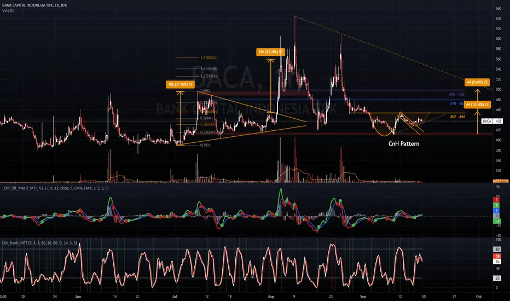
Task: Click 400 on the price axis
Action: click(499, 140)
